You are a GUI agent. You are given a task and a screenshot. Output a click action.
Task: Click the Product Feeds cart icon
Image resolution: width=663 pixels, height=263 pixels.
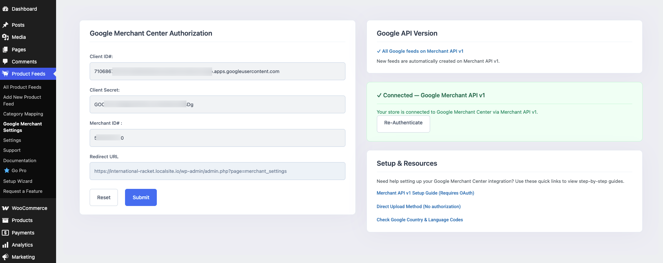point(5,74)
